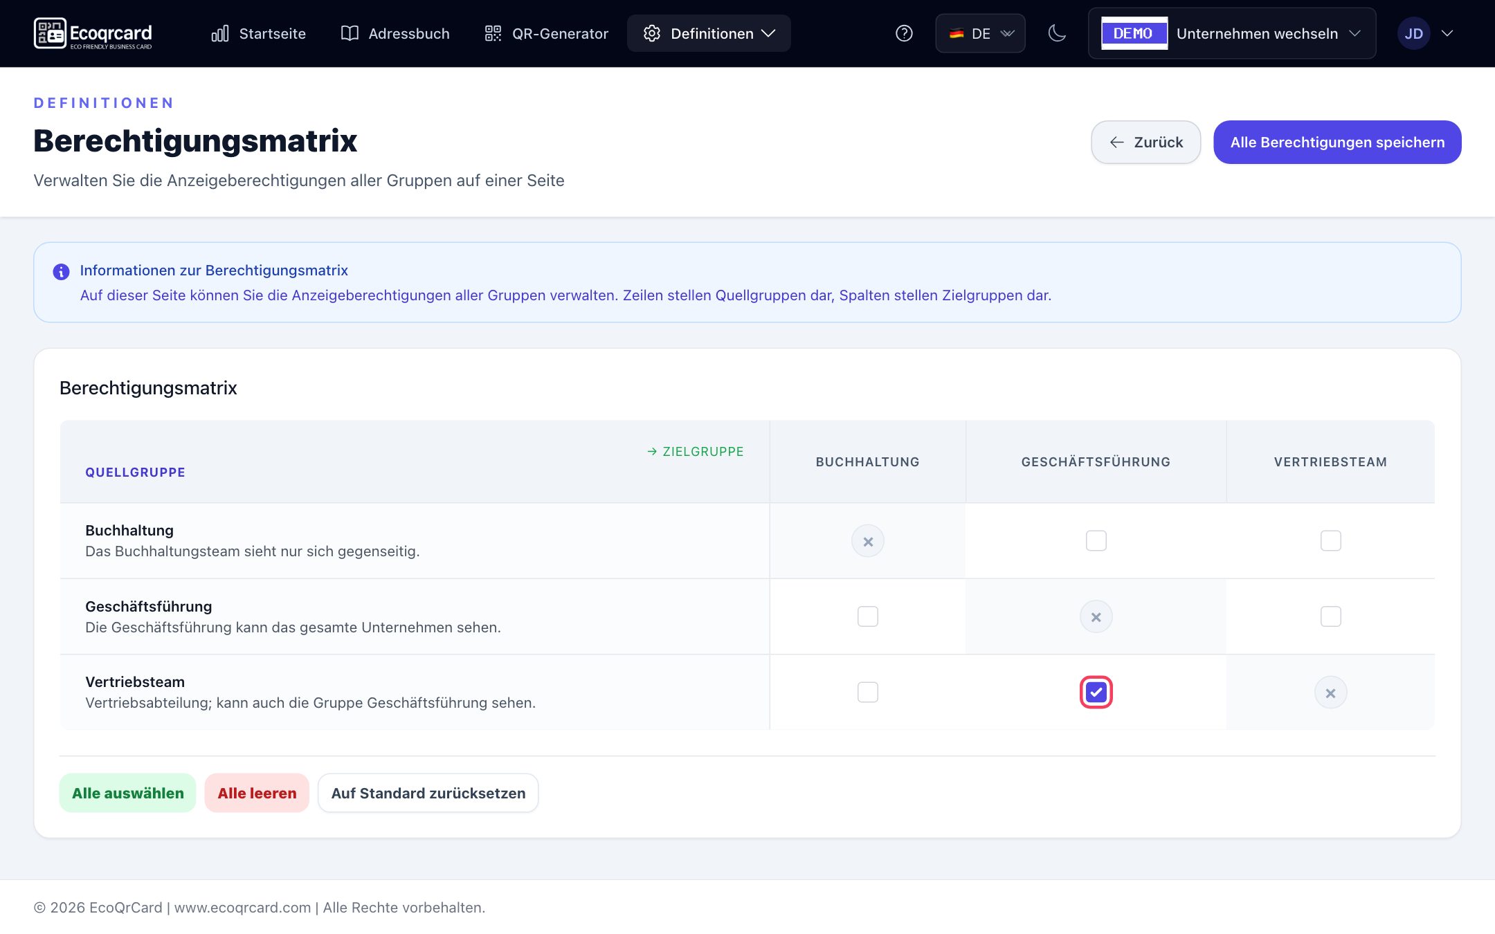The width and height of the screenshot is (1495, 934).
Task: Open Unternehmen wechseln dropdown
Action: pos(1232,33)
